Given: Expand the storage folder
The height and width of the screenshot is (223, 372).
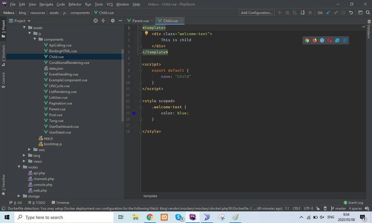Looking at the screenshot, I should coord(19,196).
